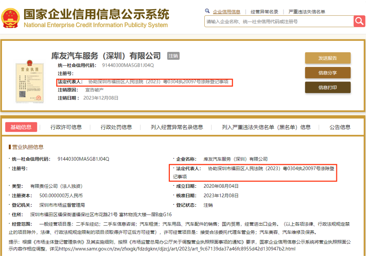Image resolution: width=366 pixels, height=256 pixels.
Task: Open the 列入严重违法失信名单（黑名单）信息 tab
Action: [x=266, y=127]
